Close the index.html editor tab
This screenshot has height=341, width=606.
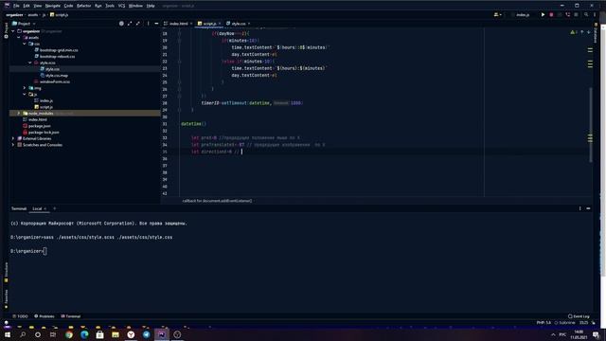coord(191,24)
